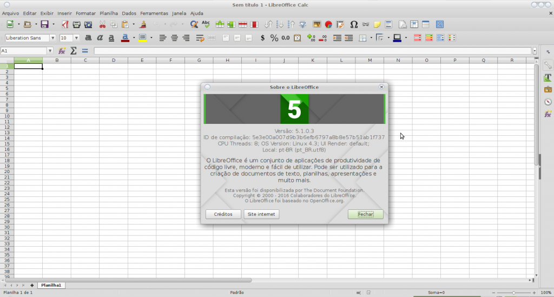Toggle AutoFilter funnel
Image resolution: width=554 pixels, height=297 pixels.
(303, 24)
